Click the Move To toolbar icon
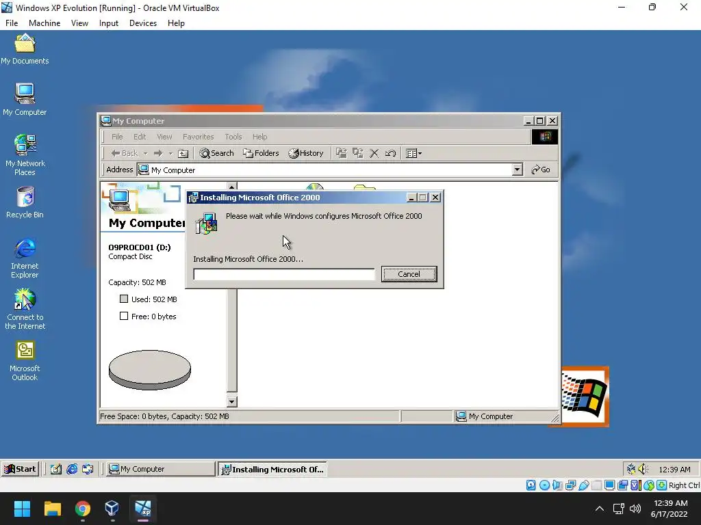This screenshot has height=525, width=701. [x=341, y=153]
